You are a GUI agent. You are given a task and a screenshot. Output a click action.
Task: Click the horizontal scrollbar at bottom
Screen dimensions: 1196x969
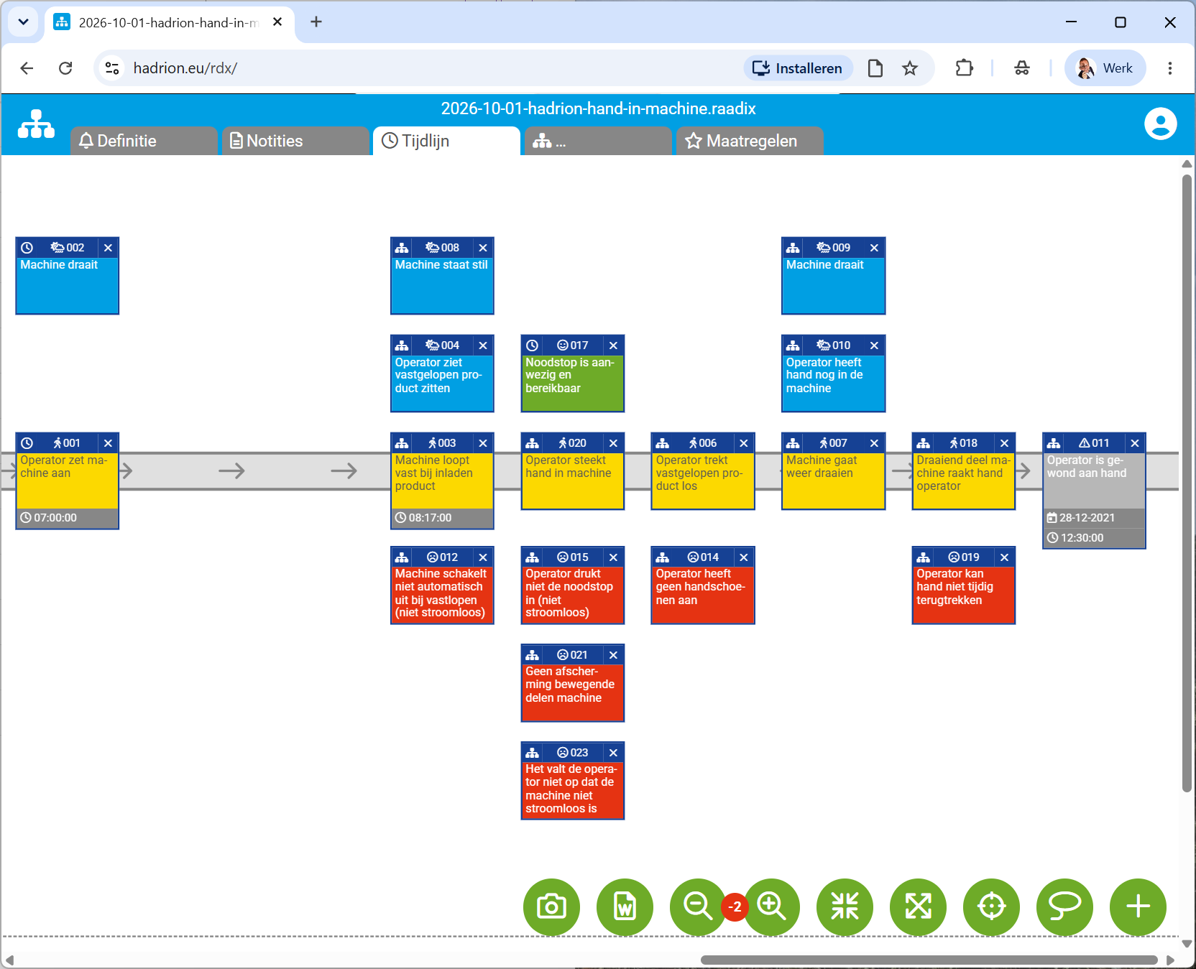coord(929,960)
